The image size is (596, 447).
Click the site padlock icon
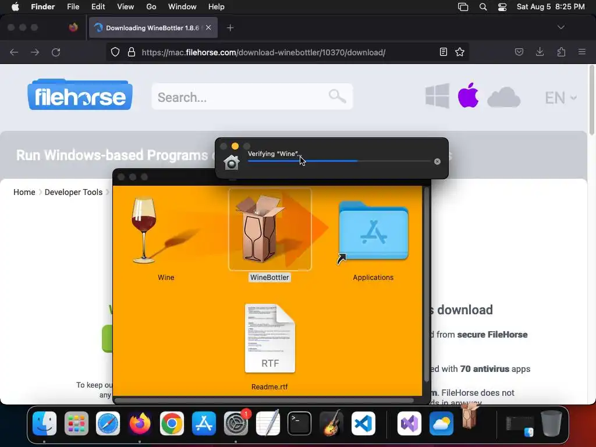pyautogui.click(x=132, y=52)
